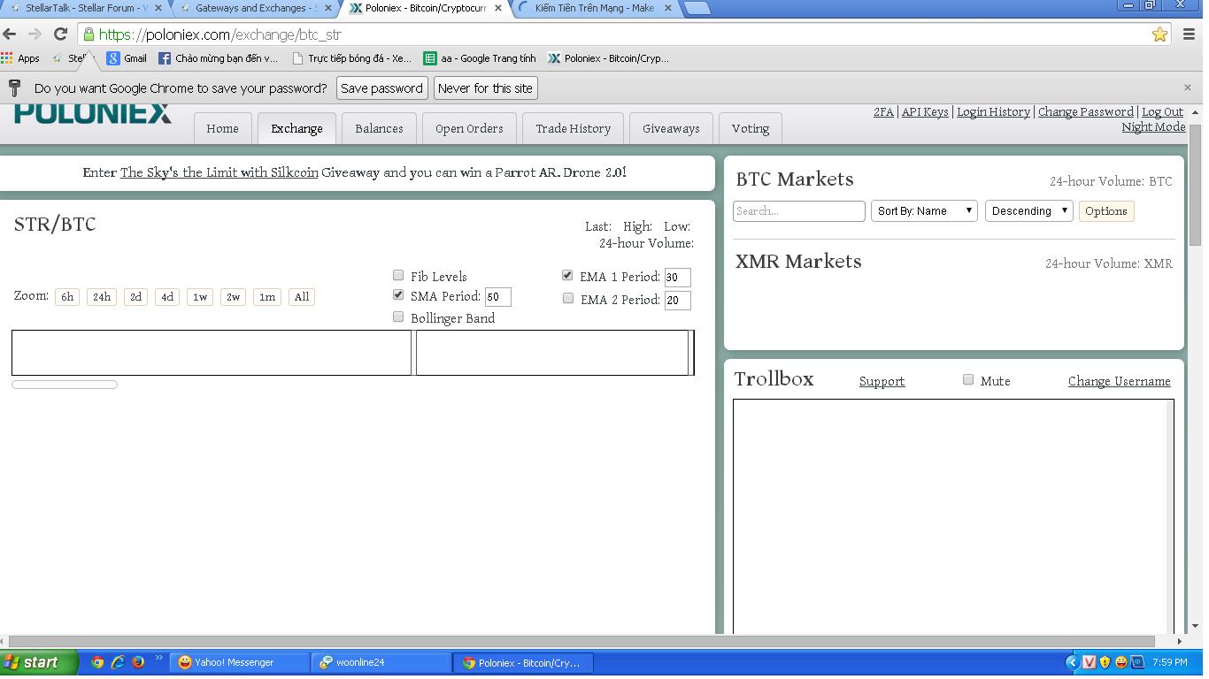Screen dimensions: 1209x679
Task: Switch to the StellarTalk forum tab
Action: (x=87, y=8)
